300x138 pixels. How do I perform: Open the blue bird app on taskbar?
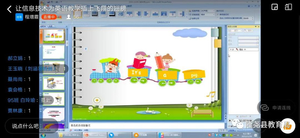[120, 135]
